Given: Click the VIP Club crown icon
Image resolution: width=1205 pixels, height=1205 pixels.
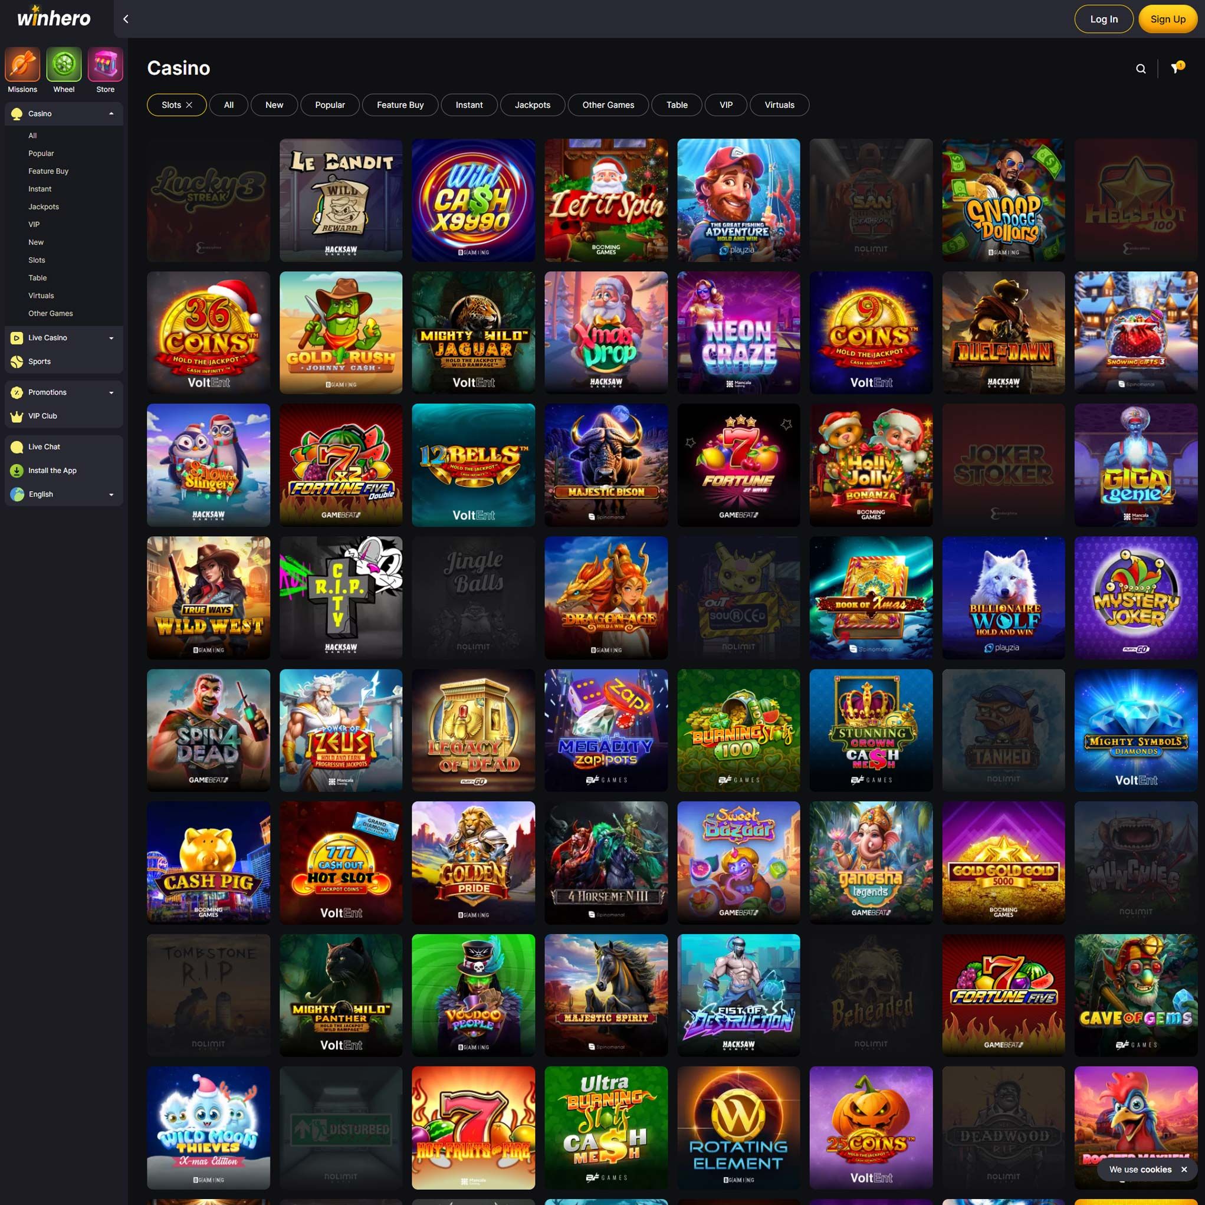Looking at the screenshot, I should tap(17, 416).
